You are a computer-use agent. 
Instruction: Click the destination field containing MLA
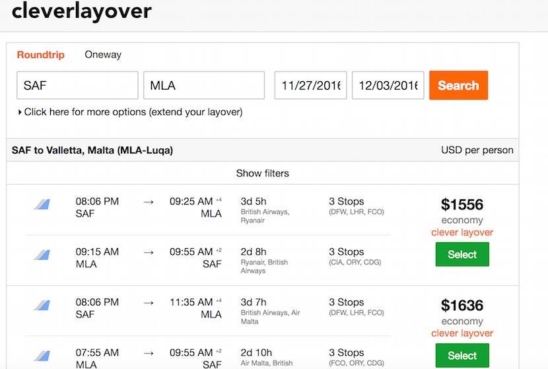(203, 86)
